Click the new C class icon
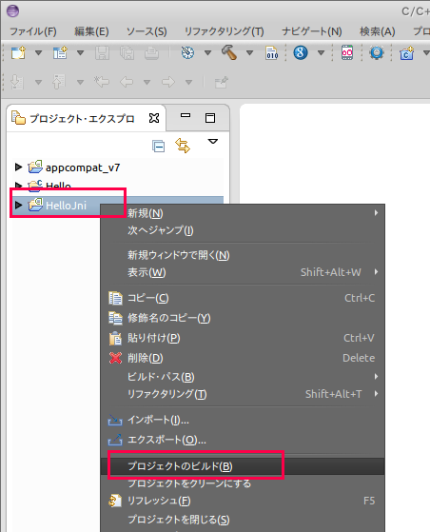Screen dimensions: 430x532 [406, 53]
